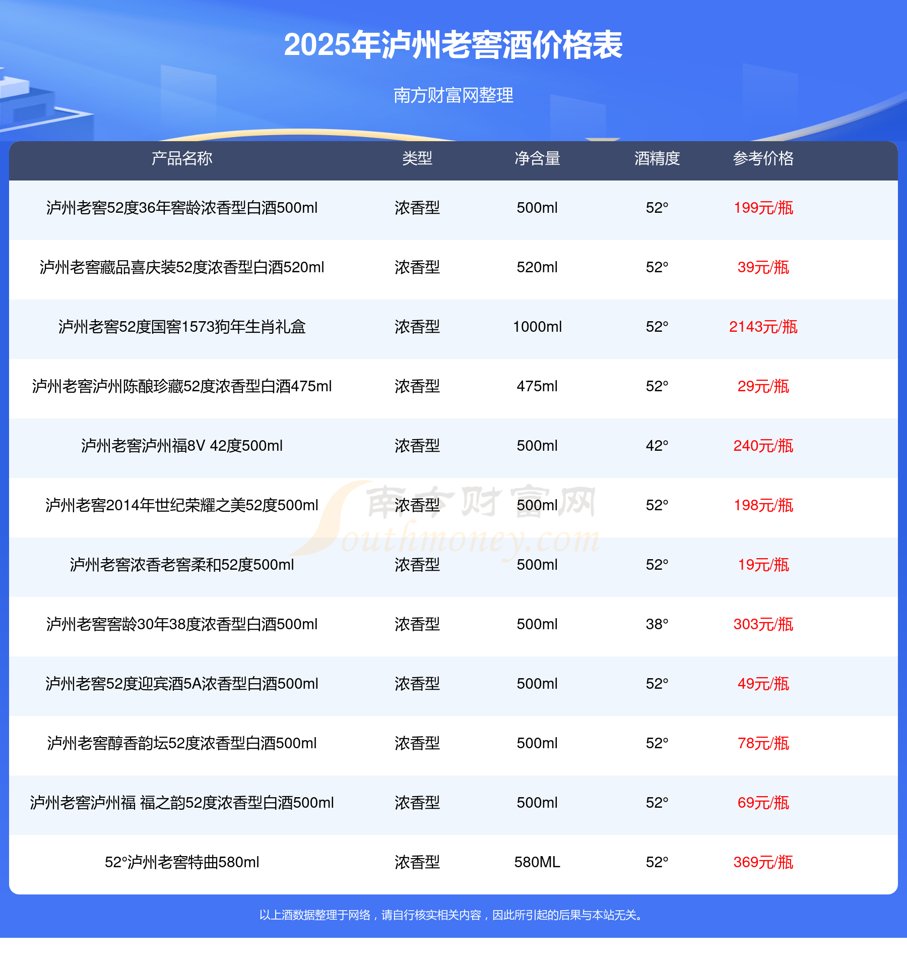Click the 2143元/瓶 price

coord(763,327)
